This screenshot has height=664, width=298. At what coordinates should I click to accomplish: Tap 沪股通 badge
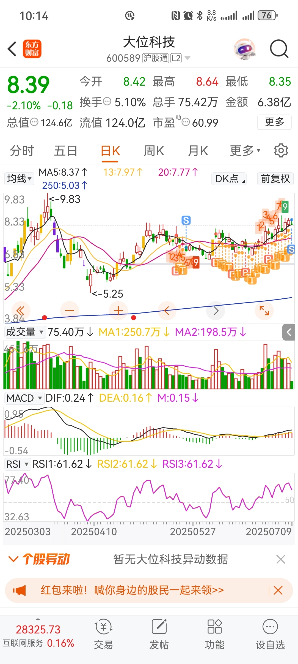pyautogui.click(x=155, y=58)
